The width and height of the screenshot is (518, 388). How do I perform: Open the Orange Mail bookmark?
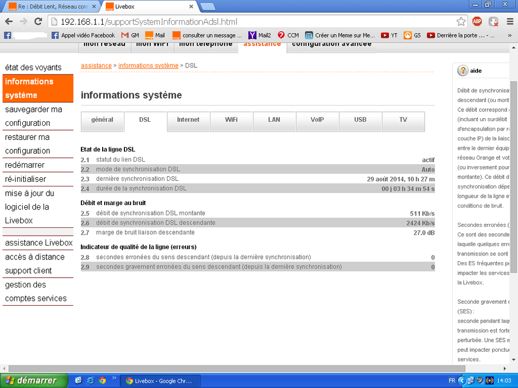pos(155,35)
